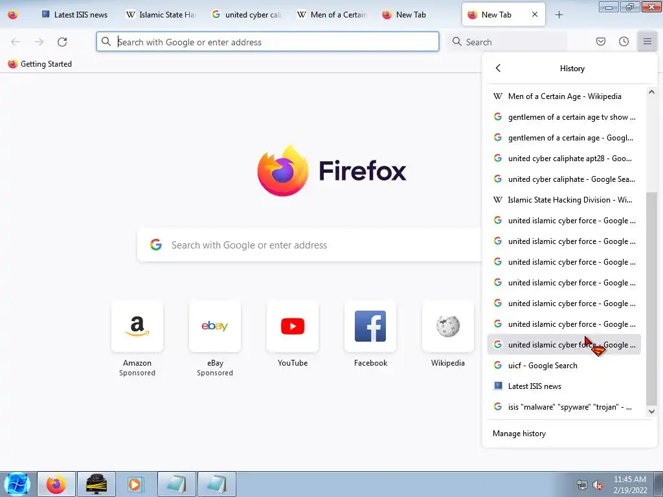Viewport: 663px width, 497px height.
Task: Reload the current page
Action: click(x=62, y=42)
